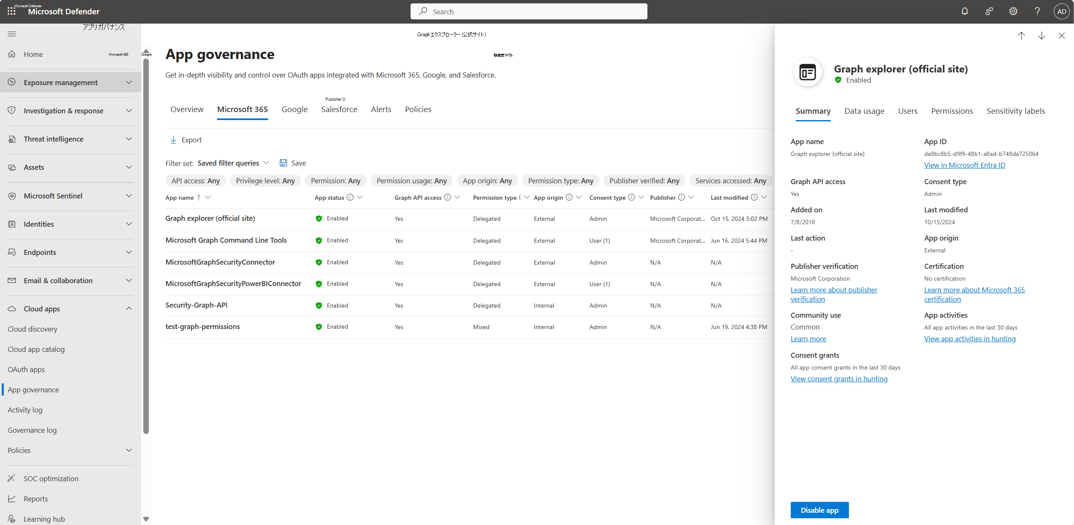Click the App governance sidebar icon
Image resolution: width=1074 pixels, height=525 pixels.
coord(33,389)
